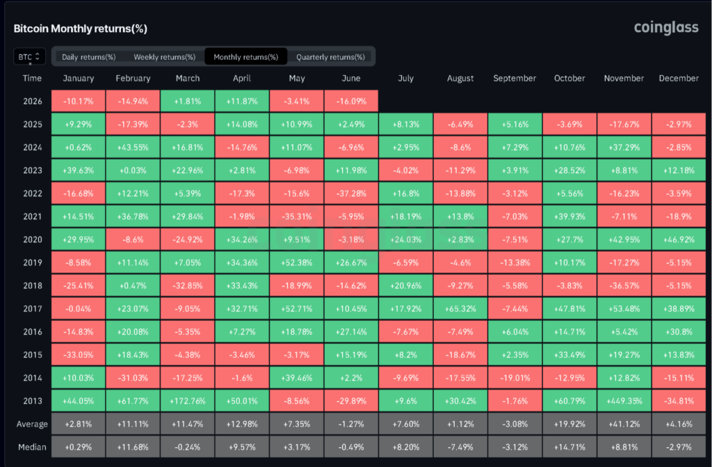The height and width of the screenshot is (467, 712).
Task: Click the August column header
Action: (460, 78)
